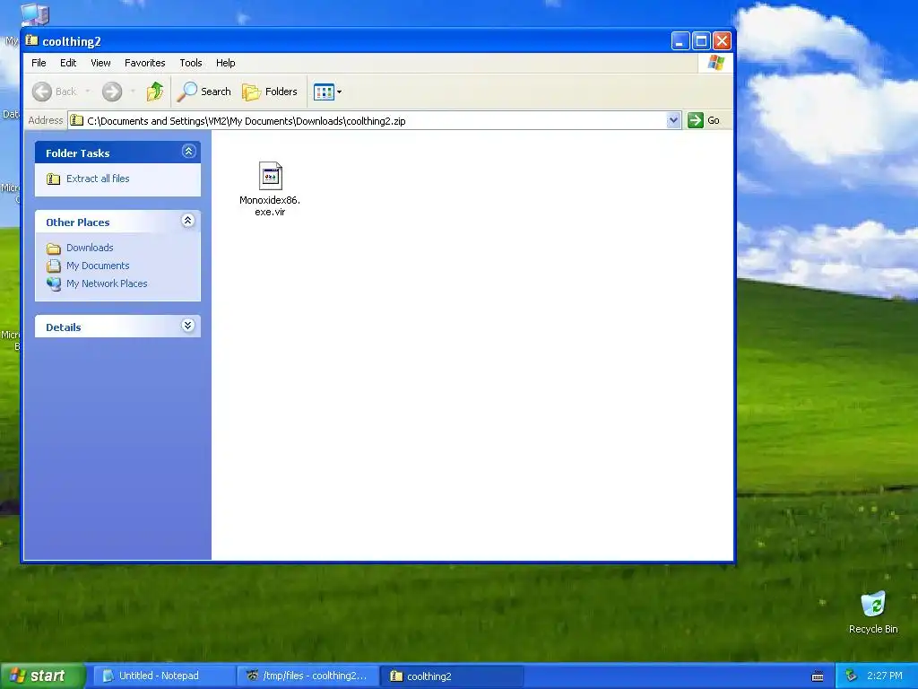Viewport: 918px width, 689px height.
Task: Expand the address bar dropdown
Action: 673,121
